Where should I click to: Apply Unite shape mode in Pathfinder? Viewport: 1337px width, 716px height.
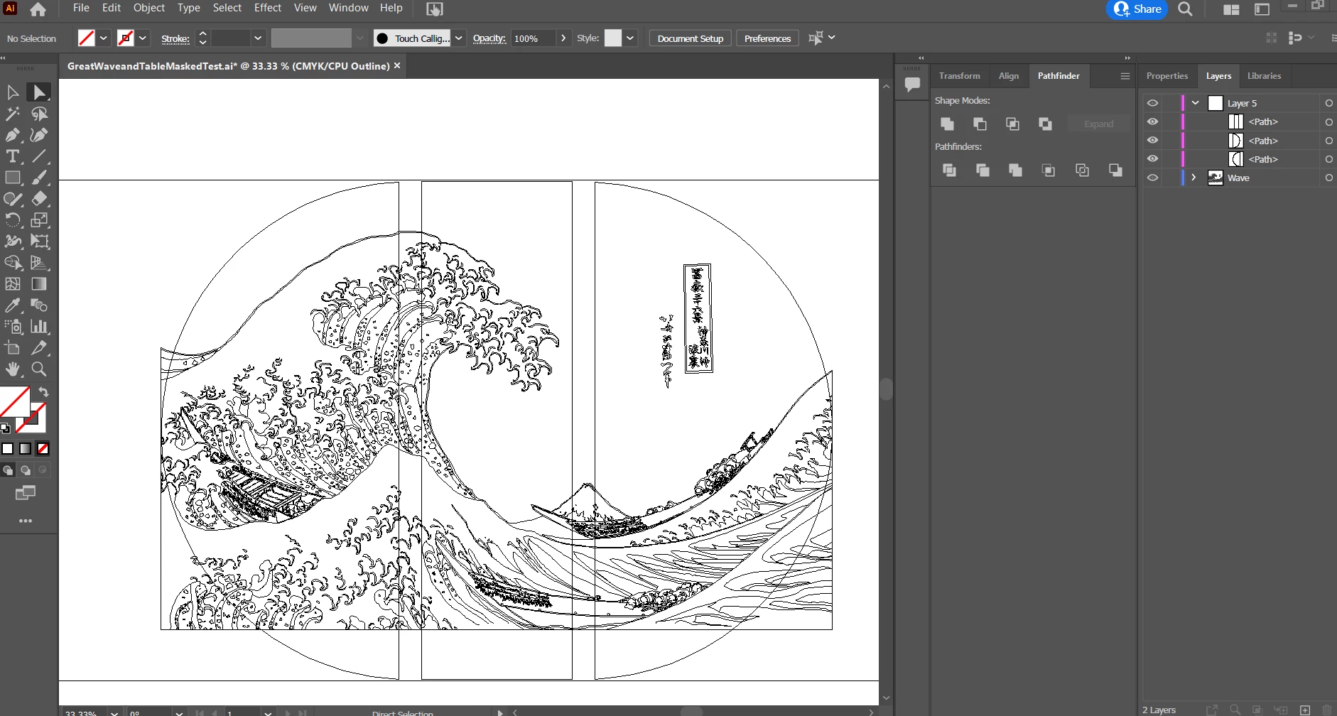(x=947, y=124)
